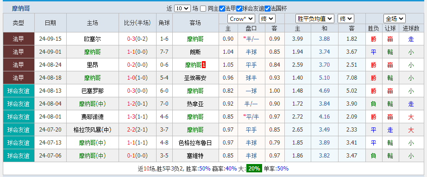Viewport: 427px width, 177px height.
Task: Click the 色格拉布鲁日 away team name
Action: pyautogui.click(x=195, y=143)
